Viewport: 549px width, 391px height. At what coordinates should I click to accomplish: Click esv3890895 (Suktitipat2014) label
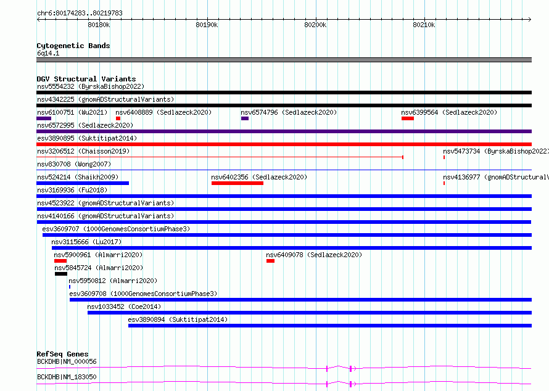tap(87, 138)
